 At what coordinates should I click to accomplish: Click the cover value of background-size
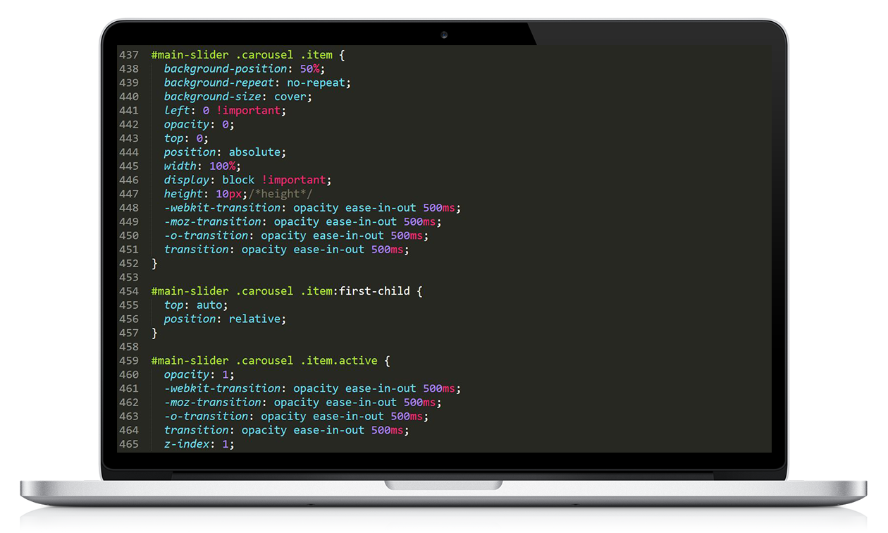tap(292, 97)
